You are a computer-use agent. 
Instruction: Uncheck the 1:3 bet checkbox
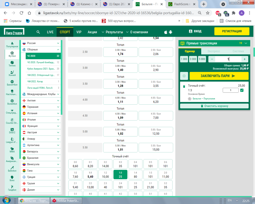(242, 90)
